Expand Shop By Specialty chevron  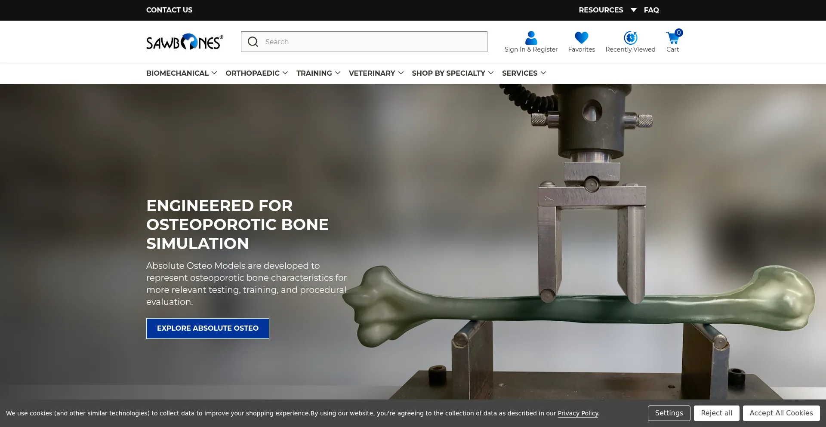click(491, 73)
